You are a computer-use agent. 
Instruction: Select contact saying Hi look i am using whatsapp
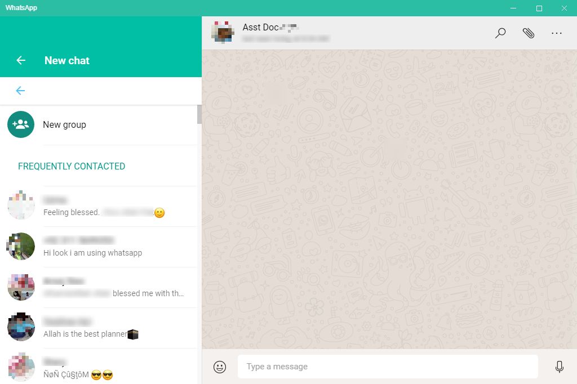(99, 247)
